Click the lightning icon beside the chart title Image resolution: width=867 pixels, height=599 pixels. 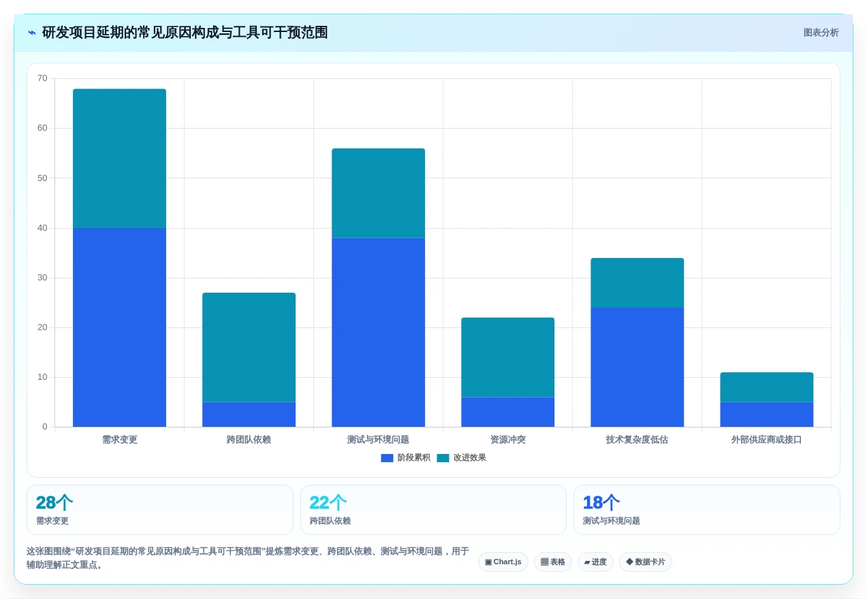click(32, 33)
